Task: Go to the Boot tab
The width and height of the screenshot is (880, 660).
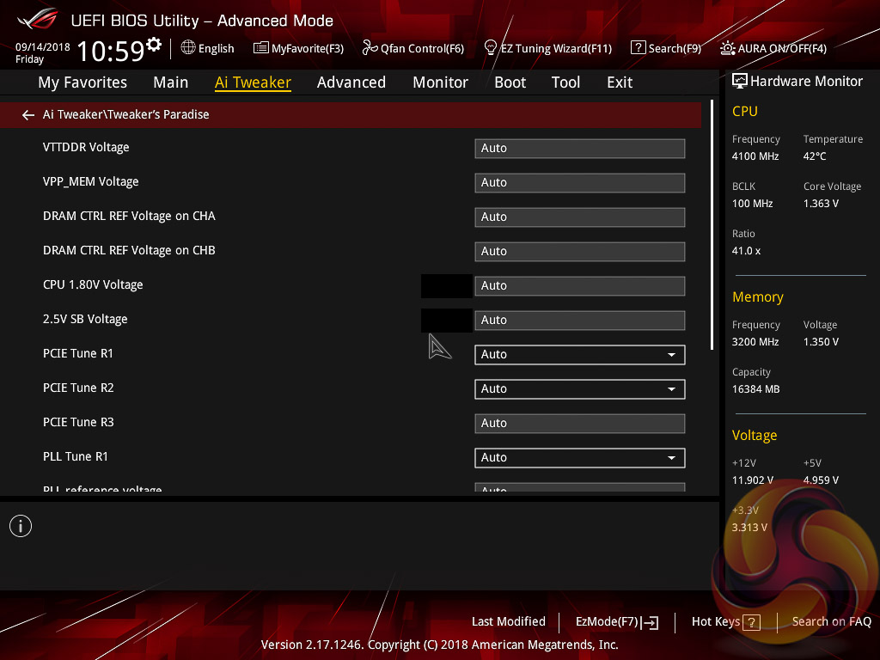Action: (510, 82)
